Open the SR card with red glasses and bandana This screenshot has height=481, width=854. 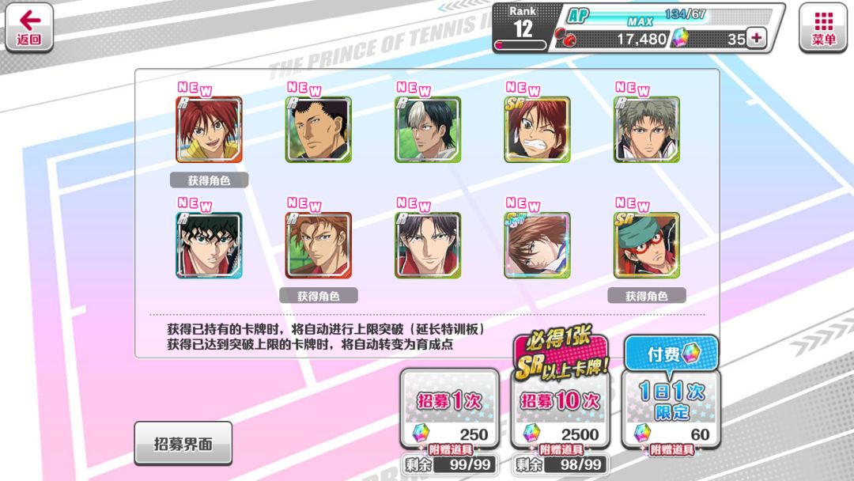click(x=647, y=245)
